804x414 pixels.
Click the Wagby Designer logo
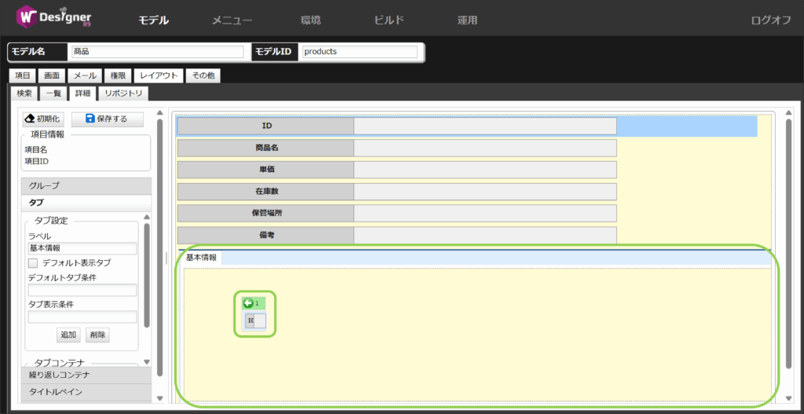click(55, 17)
